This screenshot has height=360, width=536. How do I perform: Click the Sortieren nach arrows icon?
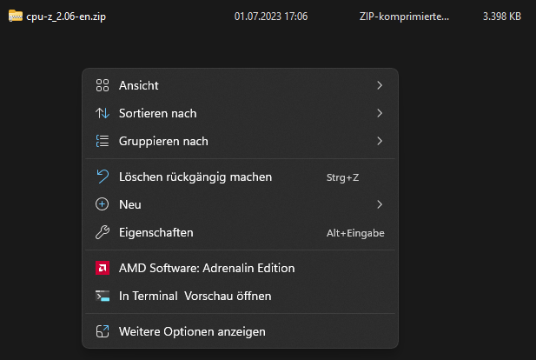(103, 113)
